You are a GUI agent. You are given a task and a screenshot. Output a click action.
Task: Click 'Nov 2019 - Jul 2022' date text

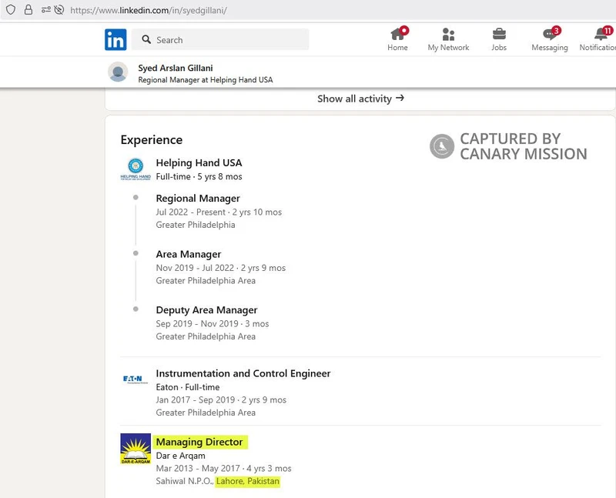click(x=195, y=268)
